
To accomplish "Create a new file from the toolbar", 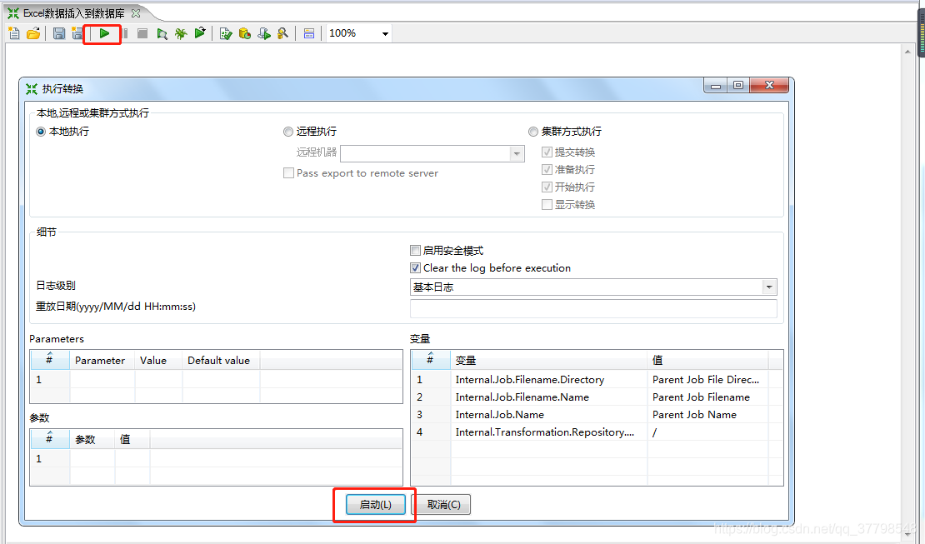I will point(14,33).
